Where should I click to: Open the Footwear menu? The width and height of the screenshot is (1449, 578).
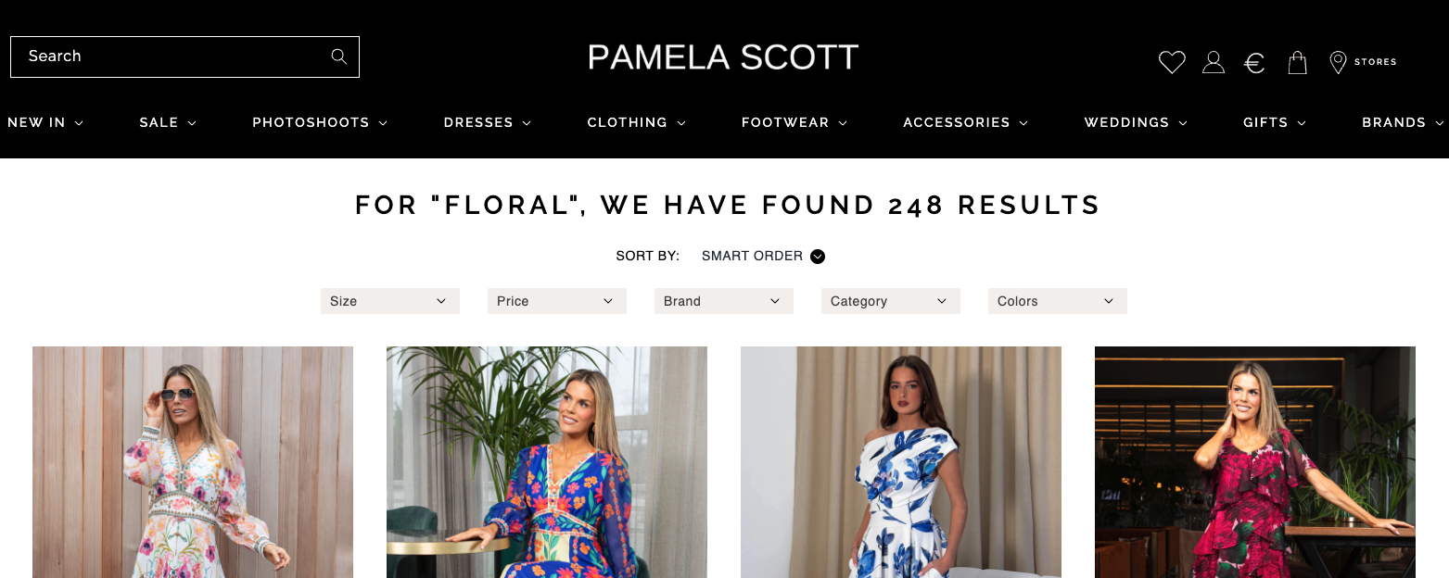(794, 122)
